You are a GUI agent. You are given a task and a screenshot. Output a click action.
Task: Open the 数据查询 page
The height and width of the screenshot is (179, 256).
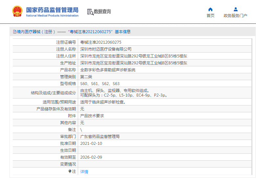(x=102, y=11)
